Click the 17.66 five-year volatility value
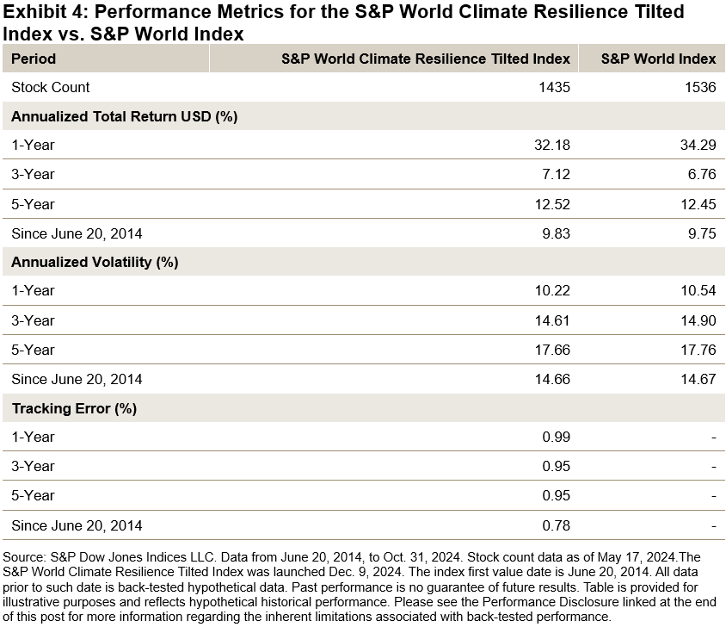Viewport: 726px width, 627px height. pos(552,350)
